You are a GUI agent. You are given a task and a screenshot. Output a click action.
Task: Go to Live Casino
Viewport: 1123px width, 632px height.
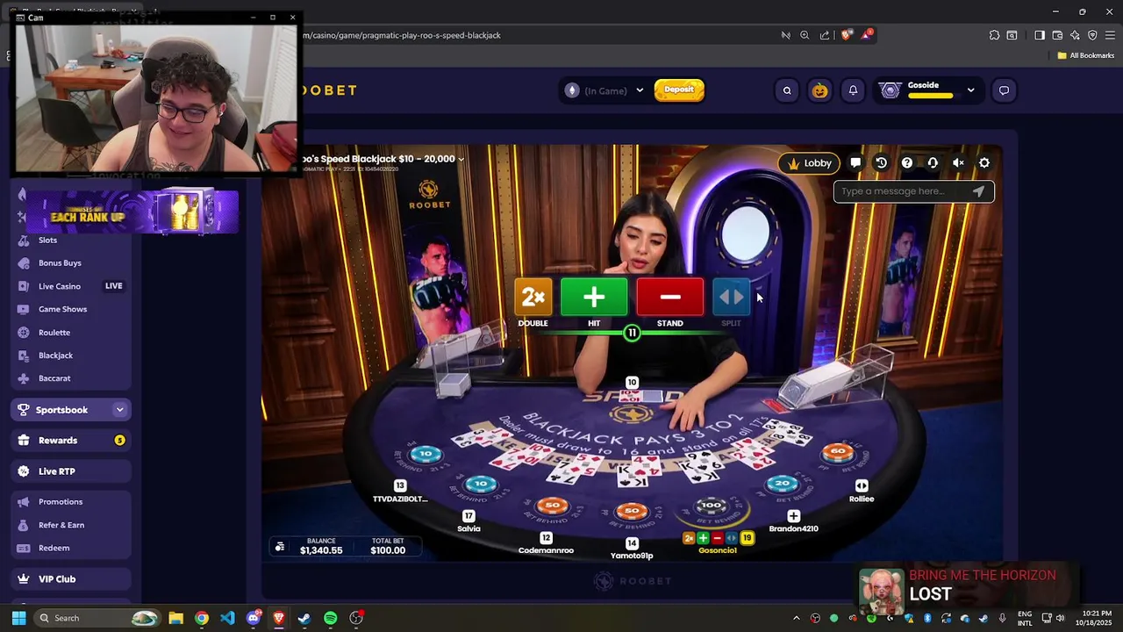tap(60, 286)
